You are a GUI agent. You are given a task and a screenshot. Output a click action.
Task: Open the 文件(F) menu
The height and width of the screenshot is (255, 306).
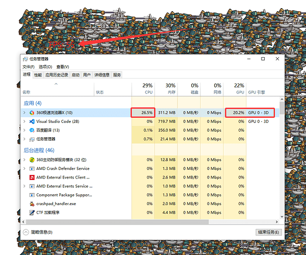pyautogui.click(x=29, y=67)
